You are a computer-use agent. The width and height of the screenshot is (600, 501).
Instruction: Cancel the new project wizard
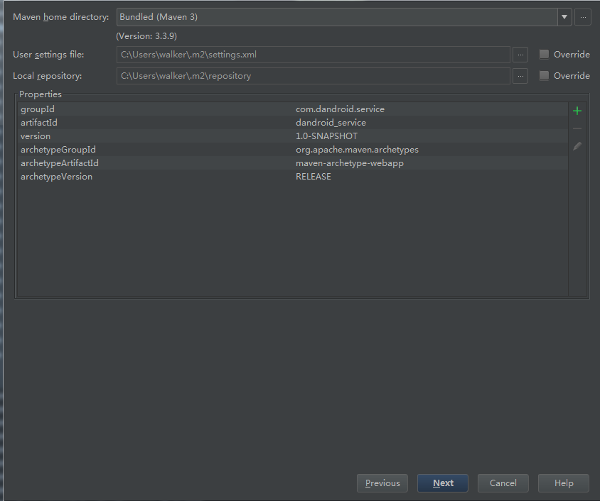pos(503,483)
